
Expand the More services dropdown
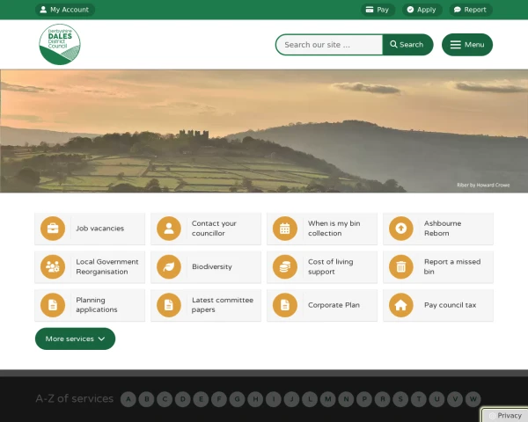click(x=75, y=338)
